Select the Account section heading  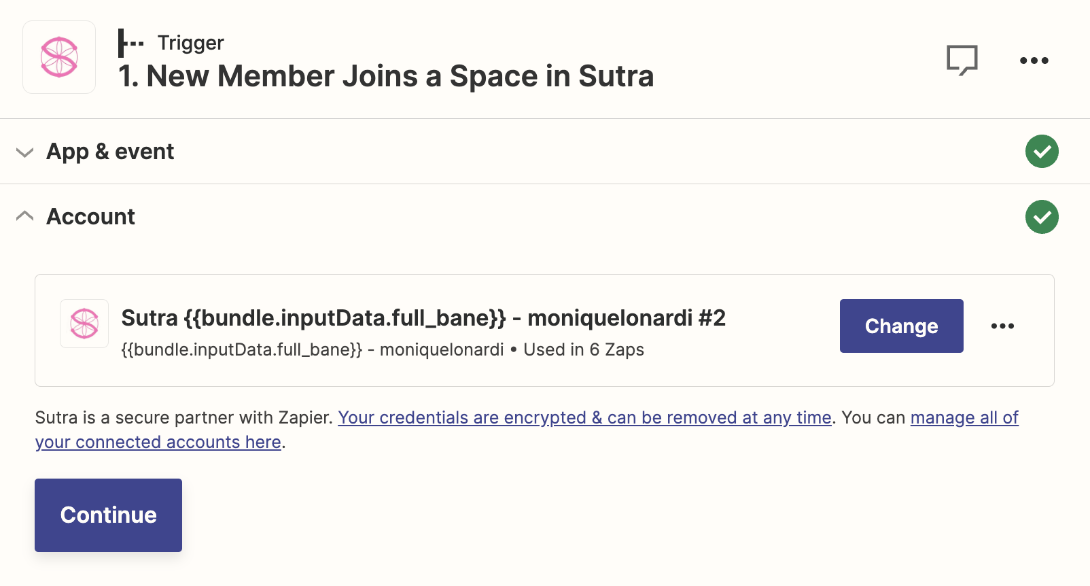(x=90, y=217)
